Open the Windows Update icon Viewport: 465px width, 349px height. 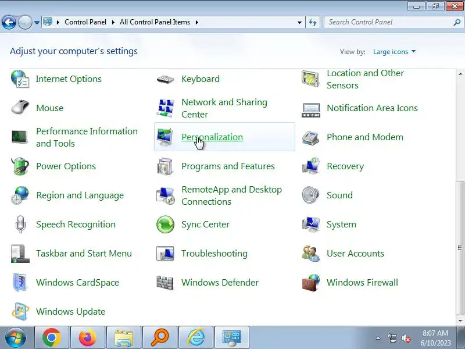[x=20, y=312]
